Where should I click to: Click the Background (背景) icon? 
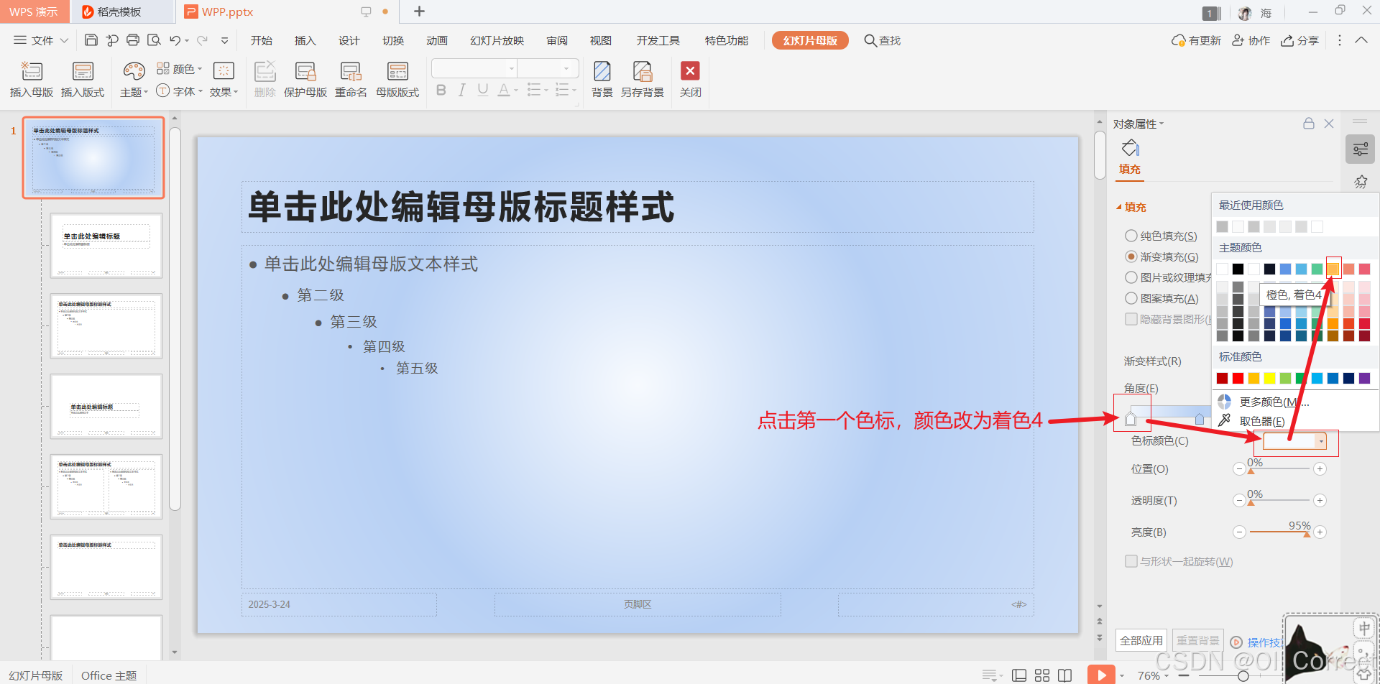pos(602,71)
